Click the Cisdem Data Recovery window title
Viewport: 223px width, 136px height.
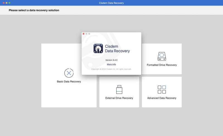pyautogui.click(x=111, y=3)
